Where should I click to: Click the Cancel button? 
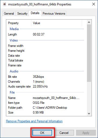(64, 133)
